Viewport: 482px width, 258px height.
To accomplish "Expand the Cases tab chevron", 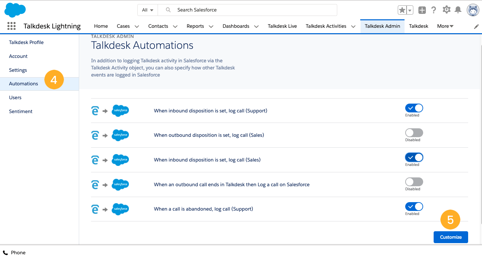I will coord(137,26).
